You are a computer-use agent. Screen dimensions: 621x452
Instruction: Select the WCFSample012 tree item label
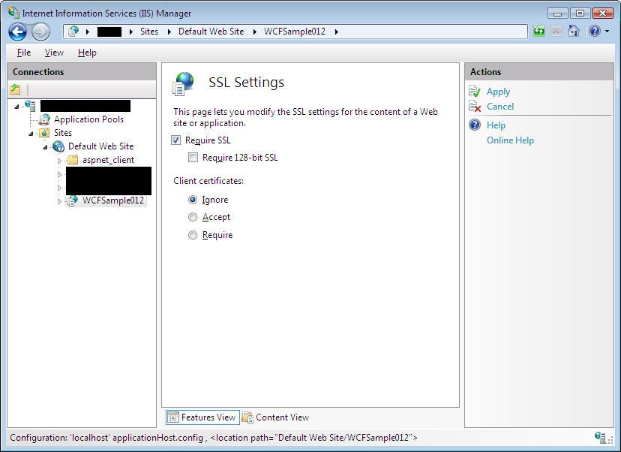coord(112,200)
